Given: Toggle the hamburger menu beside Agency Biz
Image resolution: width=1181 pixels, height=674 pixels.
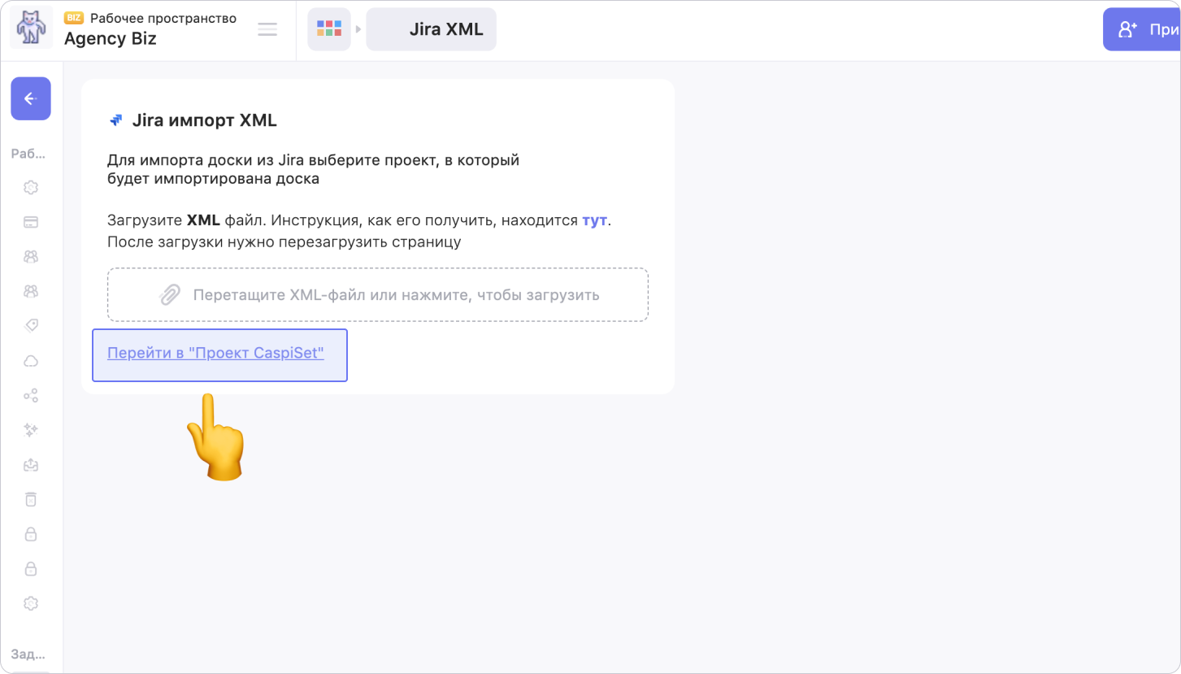Looking at the screenshot, I should (x=267, y=30).
